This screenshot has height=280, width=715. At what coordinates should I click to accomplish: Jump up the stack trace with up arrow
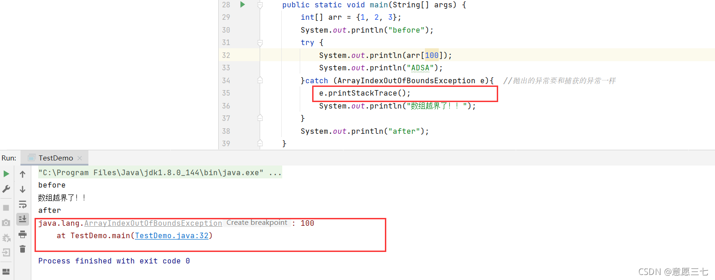coord(23,174)
